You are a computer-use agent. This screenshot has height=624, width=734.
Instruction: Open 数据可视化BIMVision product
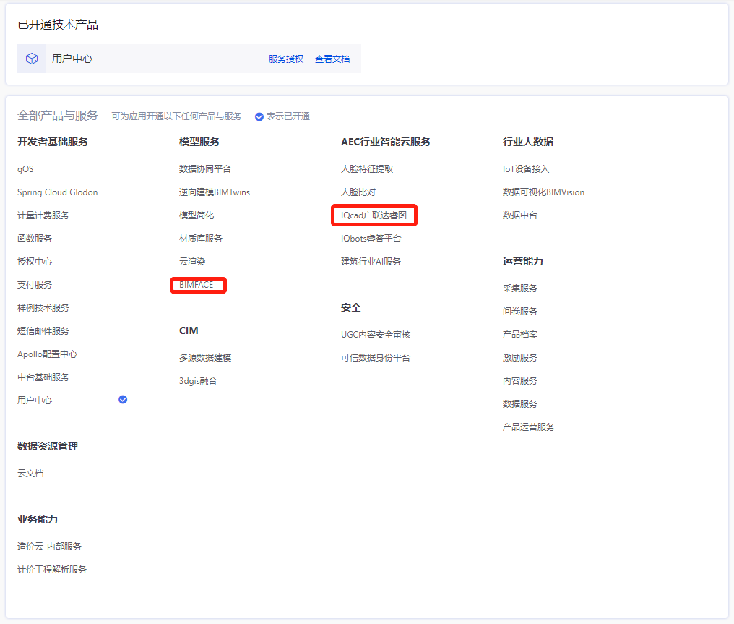[543, 192]
